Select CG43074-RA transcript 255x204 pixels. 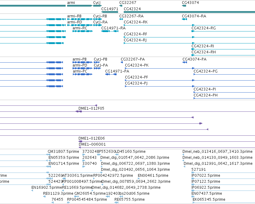(x=184, y=19)
